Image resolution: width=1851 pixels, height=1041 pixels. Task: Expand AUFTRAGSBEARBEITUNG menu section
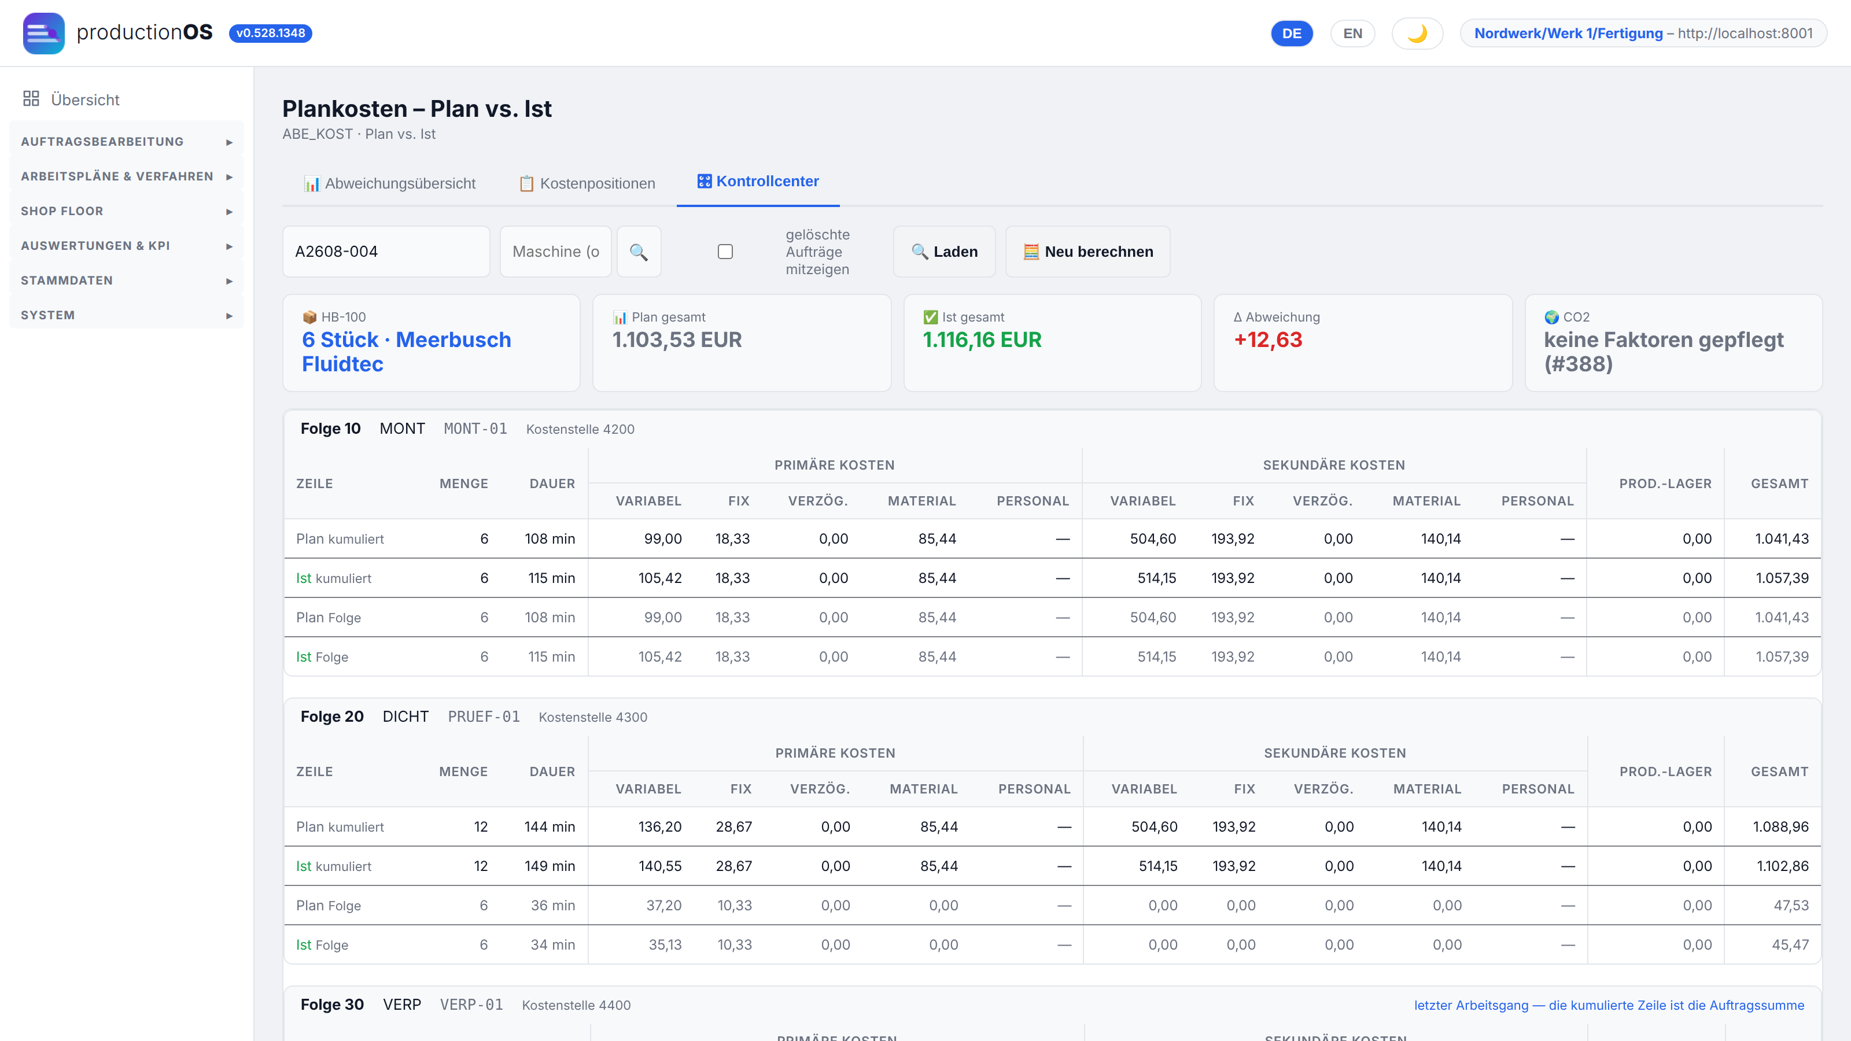tap(127, 142)
